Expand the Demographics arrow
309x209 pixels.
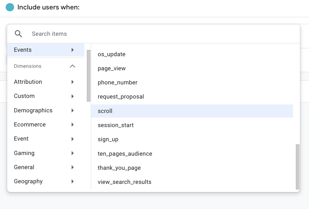pyautogui.click(x=72, y=110)
